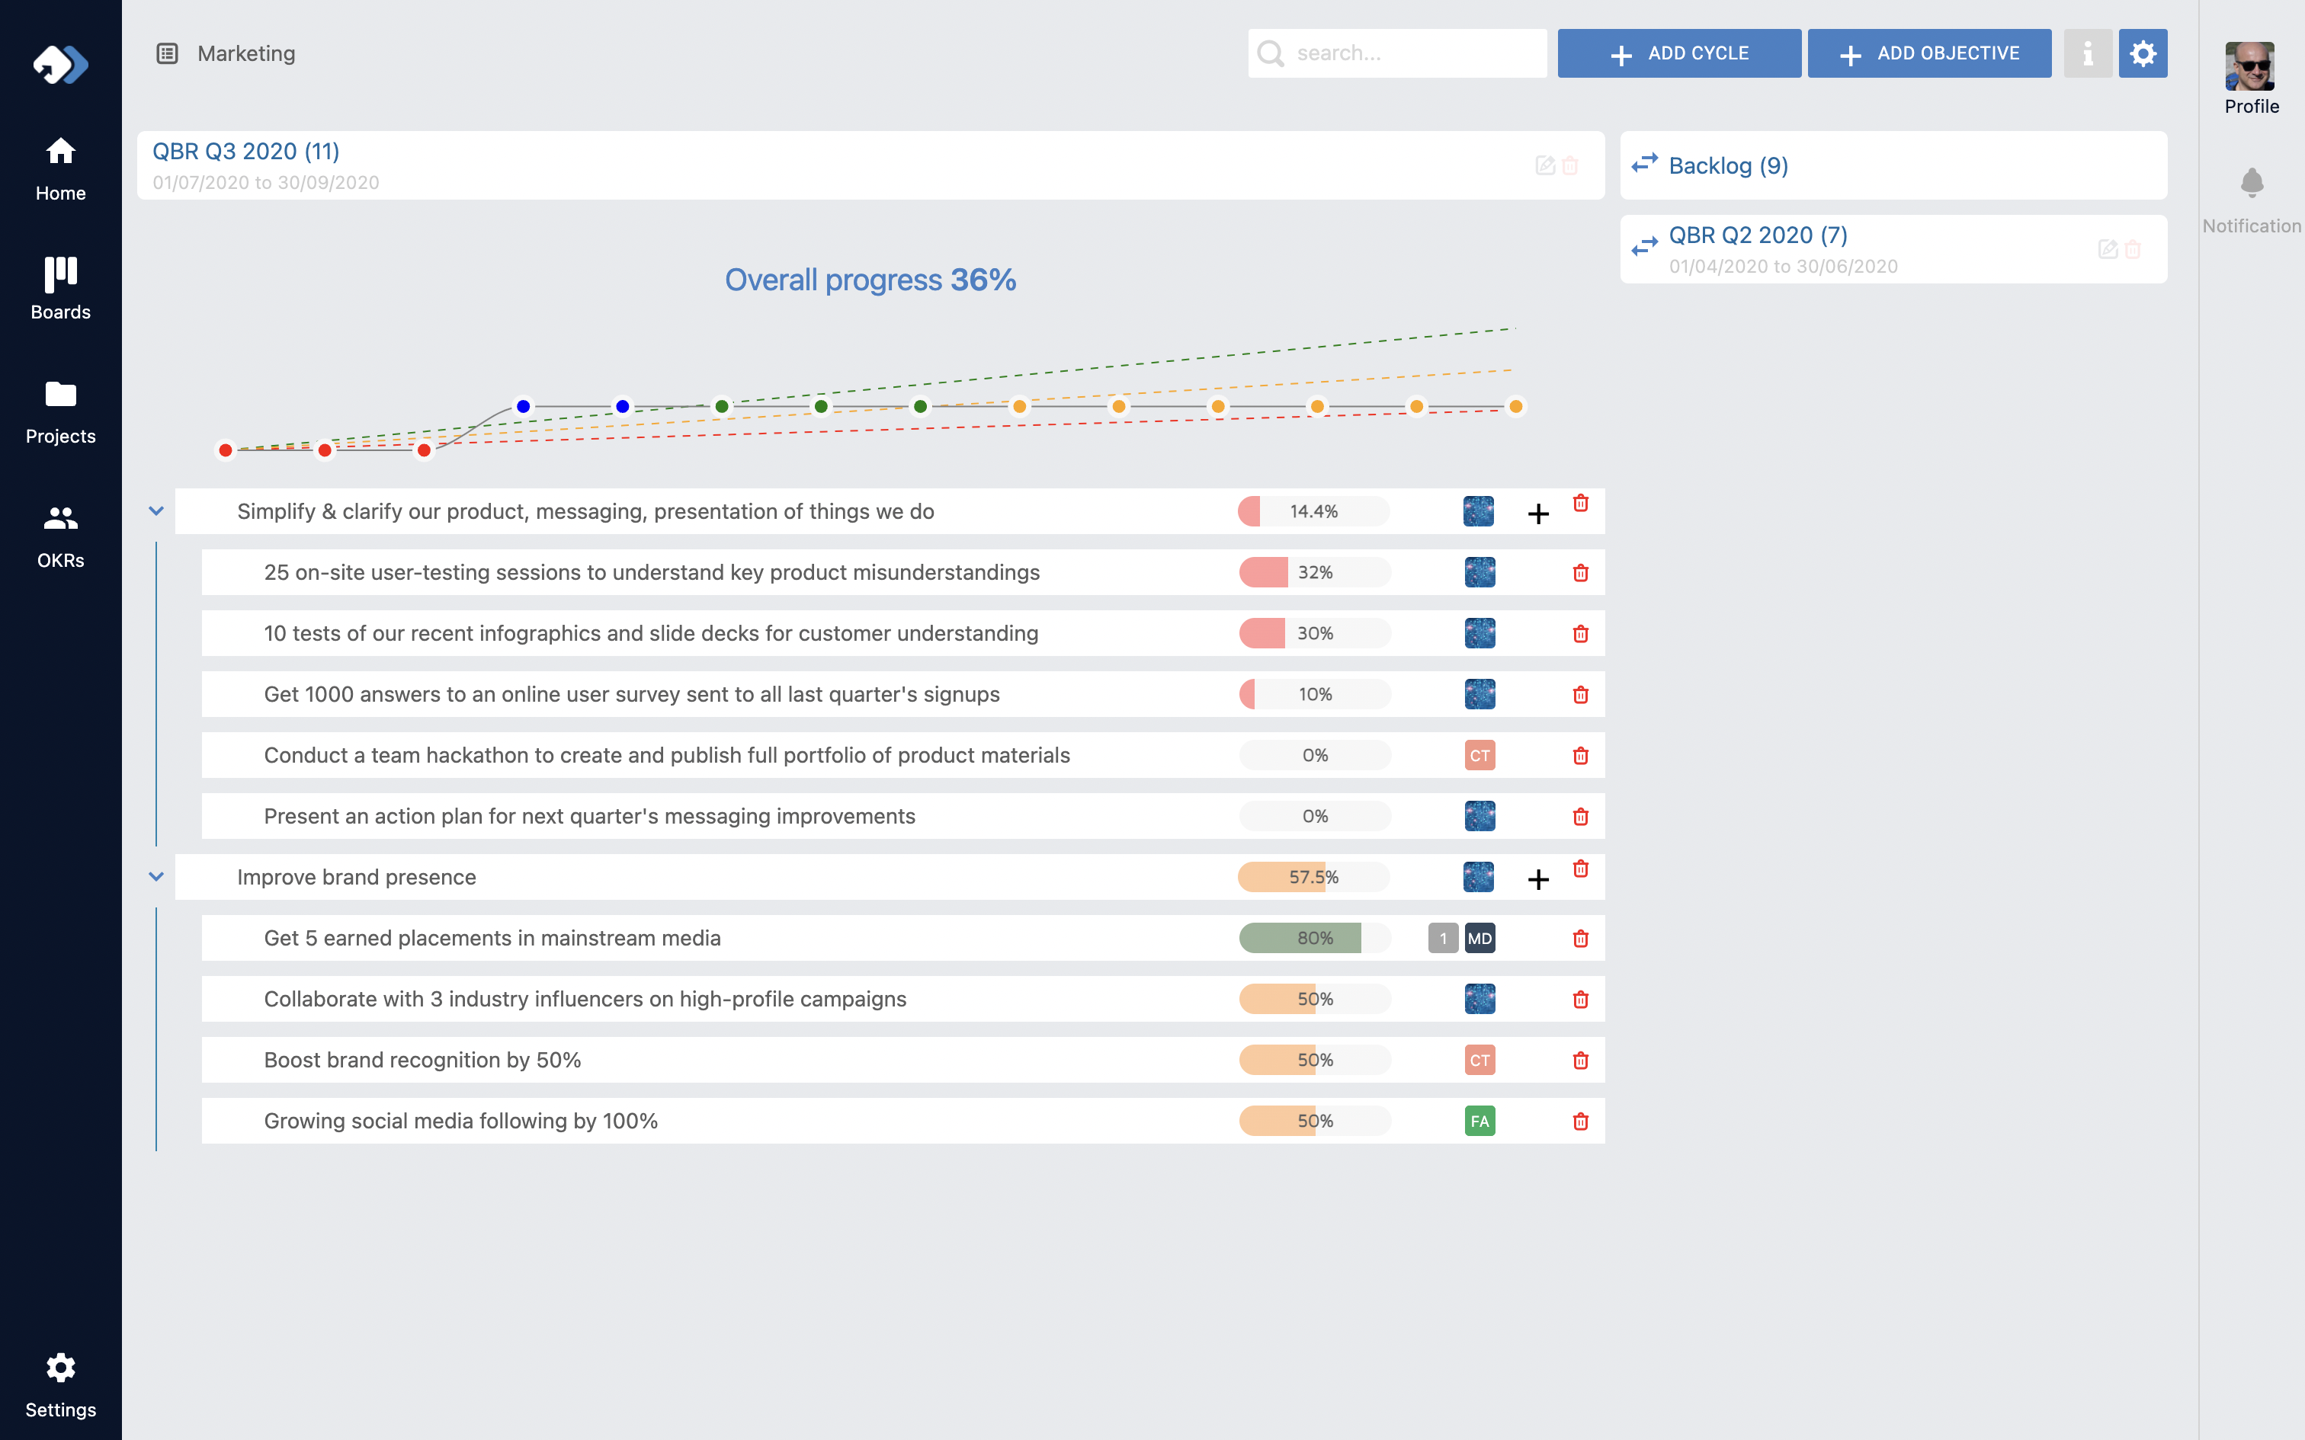Click the Marketing board title
Screen dimensions: 2305x1440
pyautogui.click(x=245, y=53)
